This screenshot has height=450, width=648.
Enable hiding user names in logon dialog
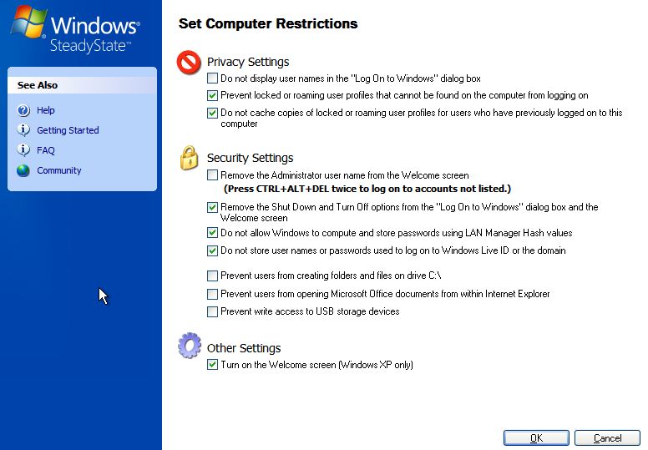click(x=212, y=78)
